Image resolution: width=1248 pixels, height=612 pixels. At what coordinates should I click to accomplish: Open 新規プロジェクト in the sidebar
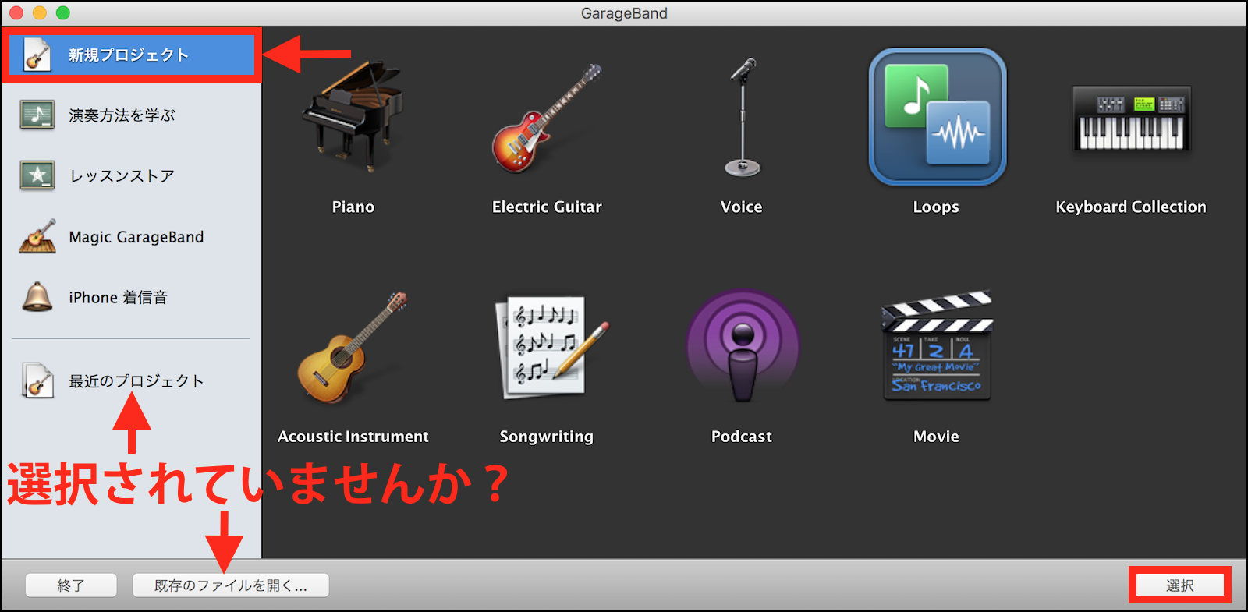pyautogui.click(x=129, y=55)
